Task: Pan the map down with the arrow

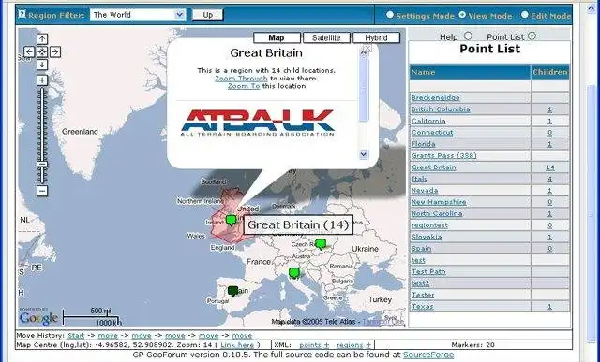Action: point(42,65)
